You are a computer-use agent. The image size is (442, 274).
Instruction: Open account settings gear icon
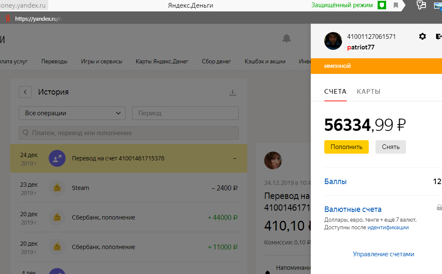click(422, 37)
